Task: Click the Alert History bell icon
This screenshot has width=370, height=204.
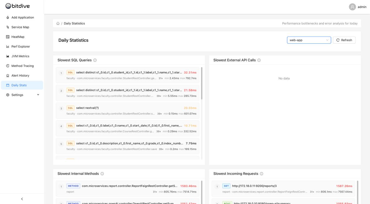Action: [8, 75]
